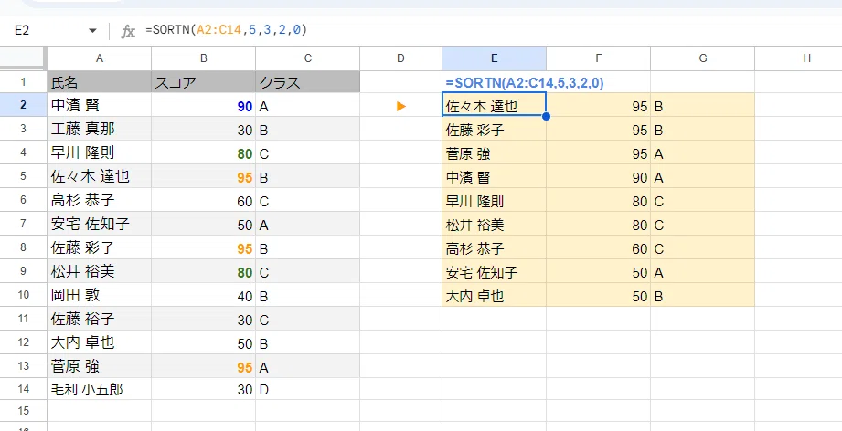Select row 11 header
This screenshot has height=431, width=842.
(x=24, y=319)
